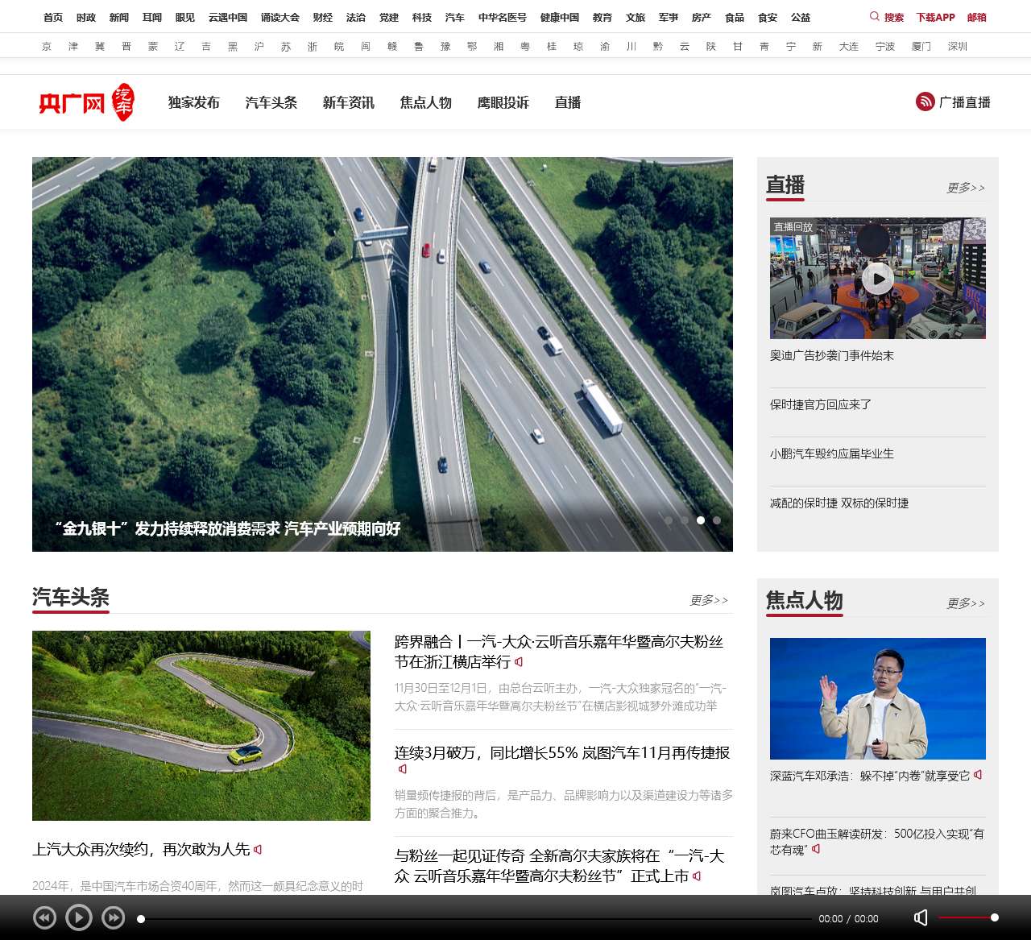Open the 独家发布 menu tab
1031x940 pixels.
pos(194,102)
